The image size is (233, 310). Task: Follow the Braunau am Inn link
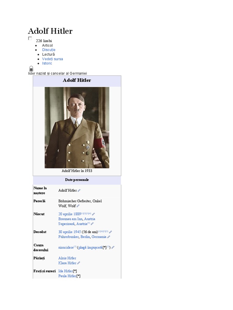[70, 219]
